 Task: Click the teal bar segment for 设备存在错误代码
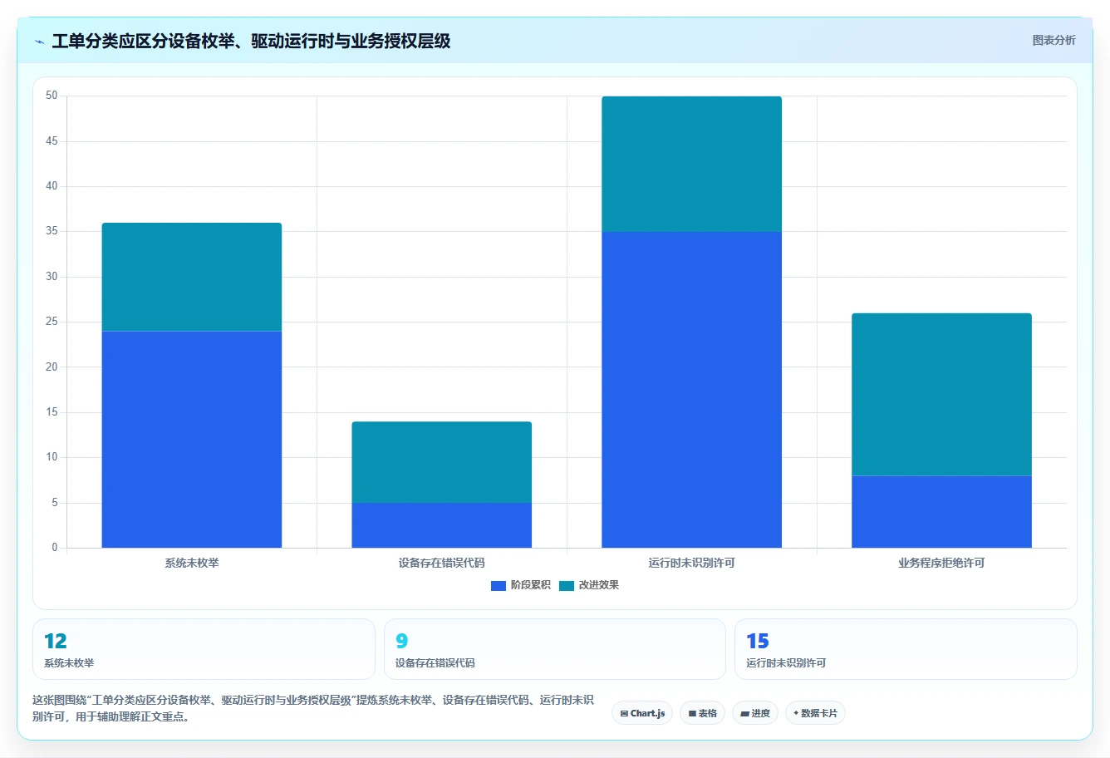(x=442, y=462)
